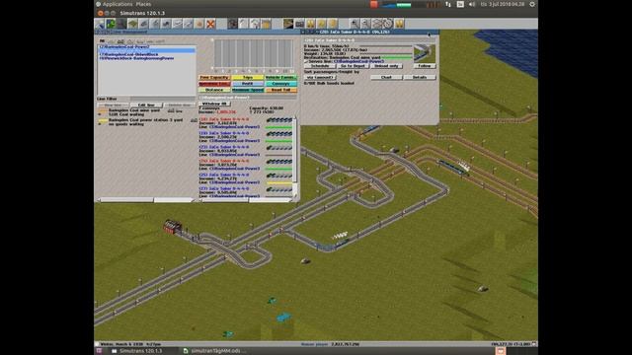Open the icon directly before the first gold icon
632x355 pixels.
(299, 24)
